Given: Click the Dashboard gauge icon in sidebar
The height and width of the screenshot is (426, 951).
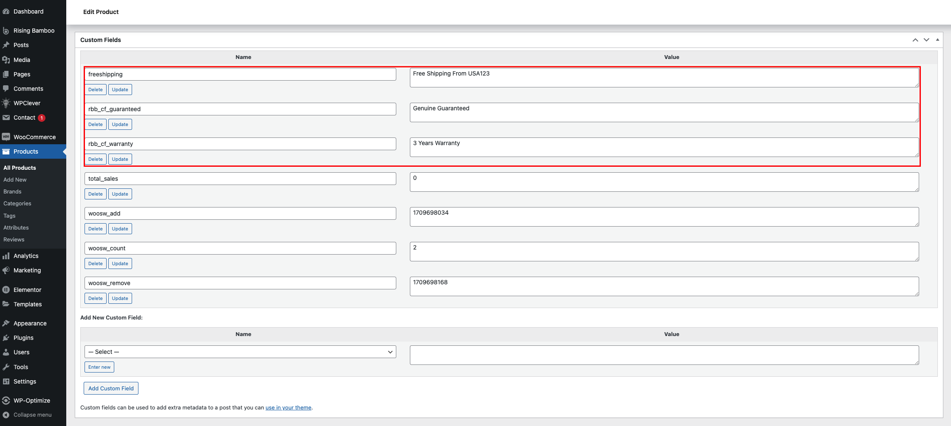Looking at the screenshot, I should pos(6,11).
